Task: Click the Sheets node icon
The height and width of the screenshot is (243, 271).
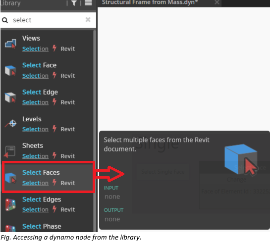Action: coord(10,151)
